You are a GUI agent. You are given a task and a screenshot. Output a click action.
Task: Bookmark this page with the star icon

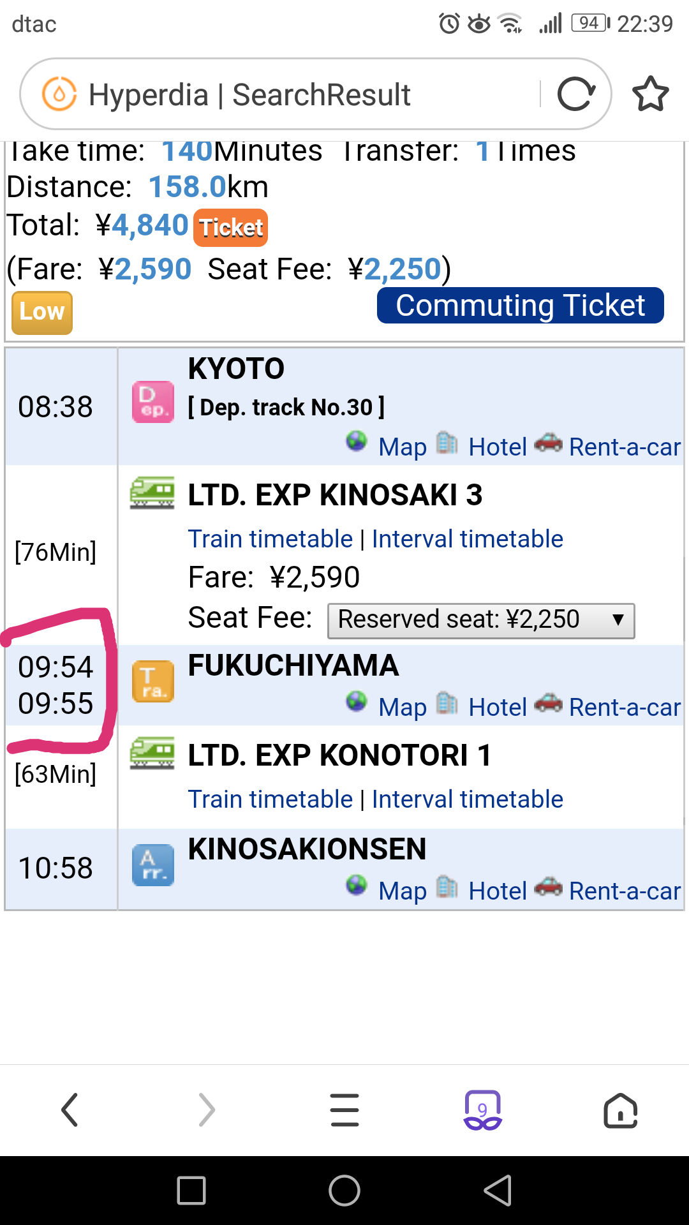point(650,94)
